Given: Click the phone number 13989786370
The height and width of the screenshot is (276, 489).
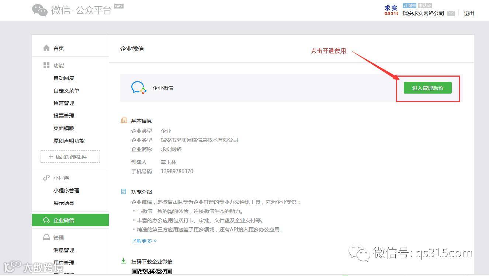Looking at the screenshot, I should click(x=177, y=171).
